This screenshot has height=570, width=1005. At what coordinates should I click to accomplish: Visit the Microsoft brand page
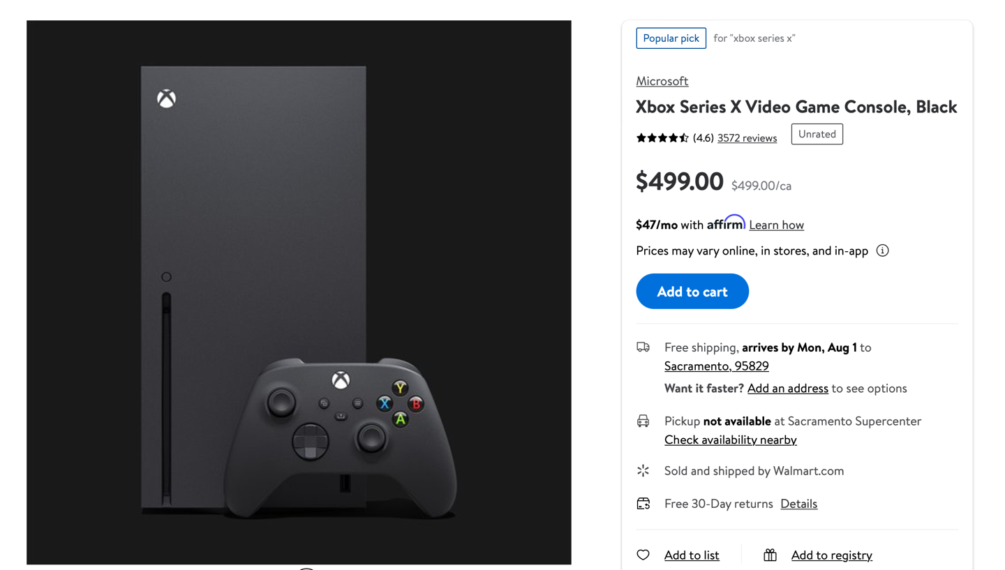[662, 81]
